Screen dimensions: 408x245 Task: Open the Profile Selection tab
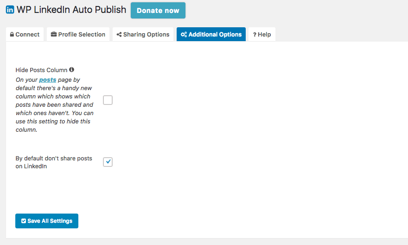point(78,35)
